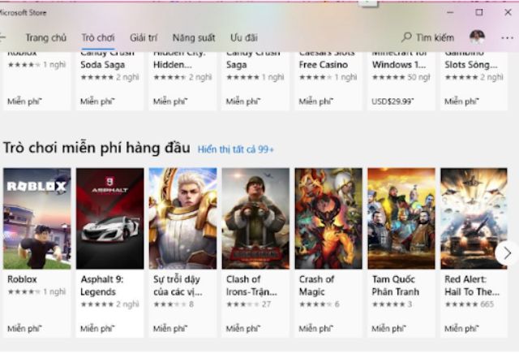Go back with the back arrow
Image resolution: width=519 pixels, height=354 pixels.
point(2,38)
